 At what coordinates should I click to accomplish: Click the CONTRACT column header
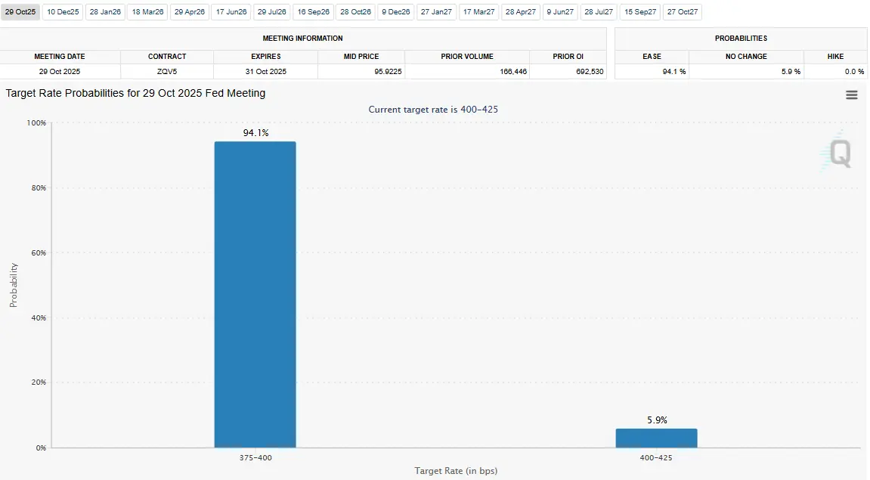point(167,57)
